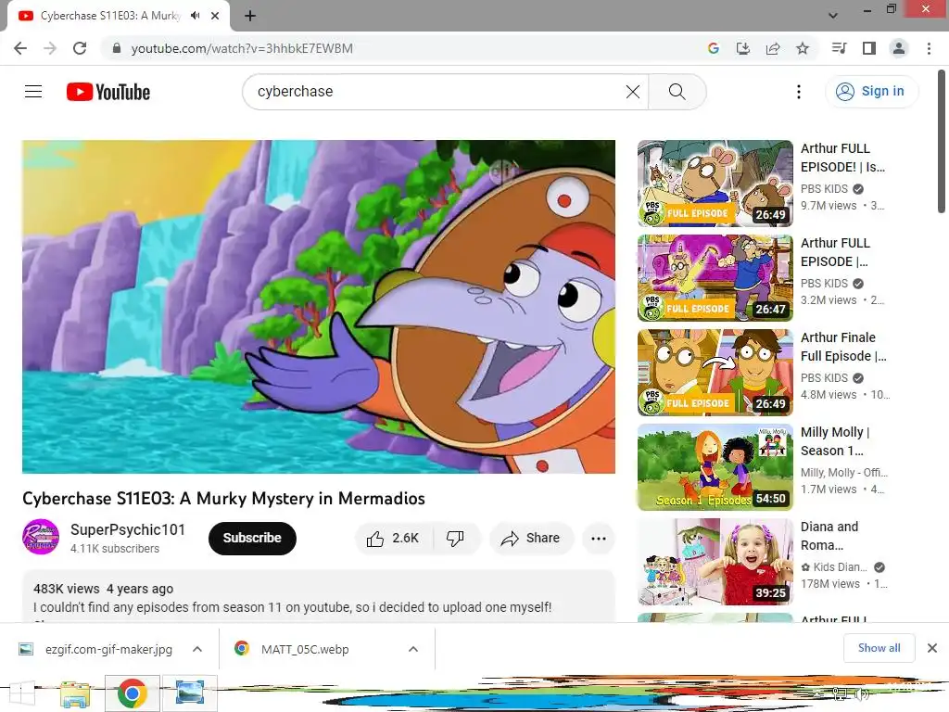Click '483K views 4 years ago' text
The image size is (949, 712).
103,589
